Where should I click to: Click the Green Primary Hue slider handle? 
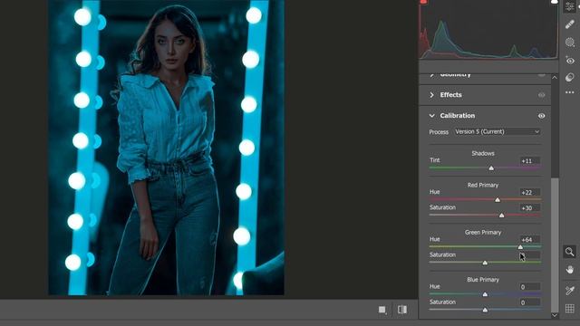(x=520, y=247)
